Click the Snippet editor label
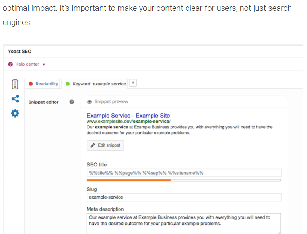Image resolution: width=307 pixels, height=234 pixels. (x=43, y=102)
